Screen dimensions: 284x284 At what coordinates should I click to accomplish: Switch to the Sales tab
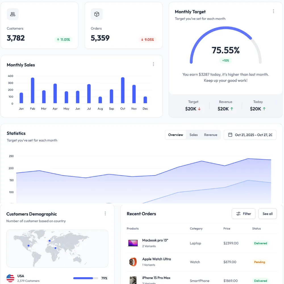click(x=193, y=135)
